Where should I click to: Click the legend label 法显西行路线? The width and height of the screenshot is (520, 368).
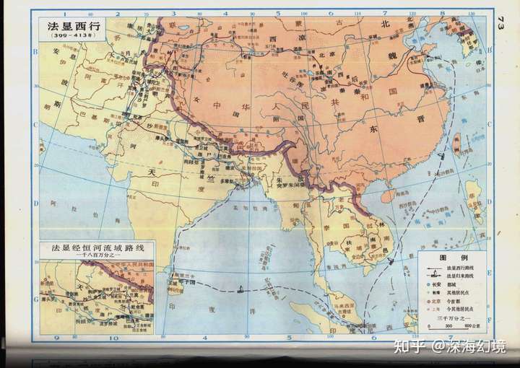click(460, 268)
